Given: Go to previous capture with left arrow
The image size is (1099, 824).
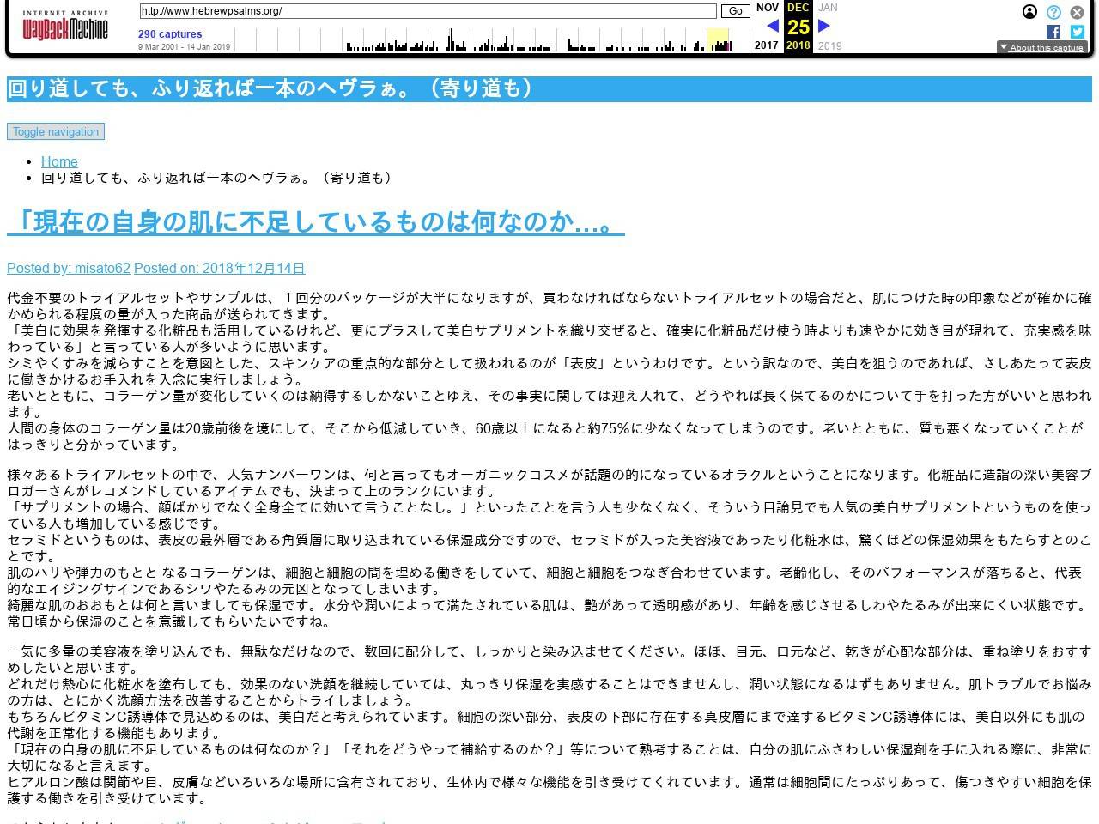Looking at the screenshot, I should 772,26.
